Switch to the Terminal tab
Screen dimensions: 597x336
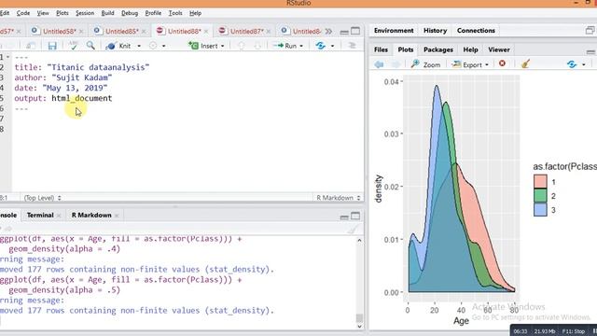40,216
